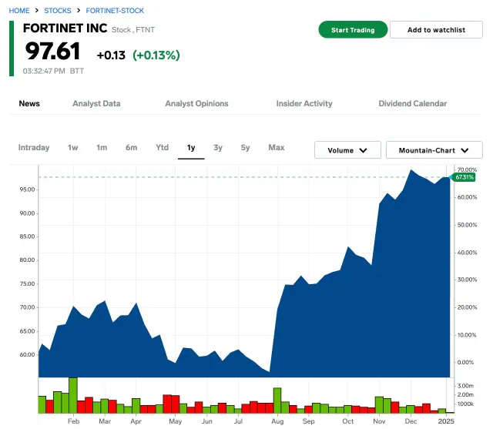Screen dimensions: 493x429
Task: Click the HOME breadcrumb link
Action: click(x=19, y=11)
